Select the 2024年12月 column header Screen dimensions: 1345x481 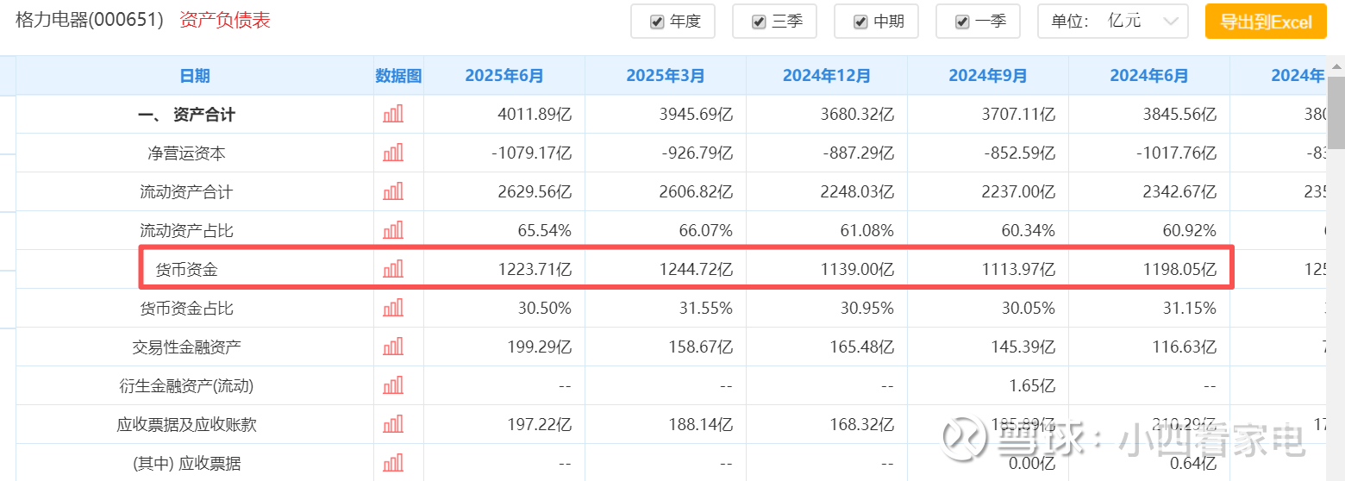click(827, 76)
